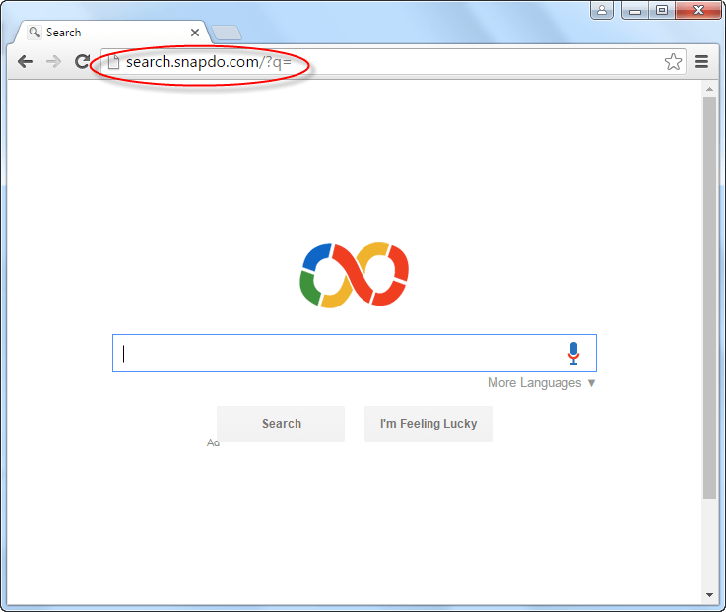Click the I'm Feeling Lucky button

pos(429,424)
